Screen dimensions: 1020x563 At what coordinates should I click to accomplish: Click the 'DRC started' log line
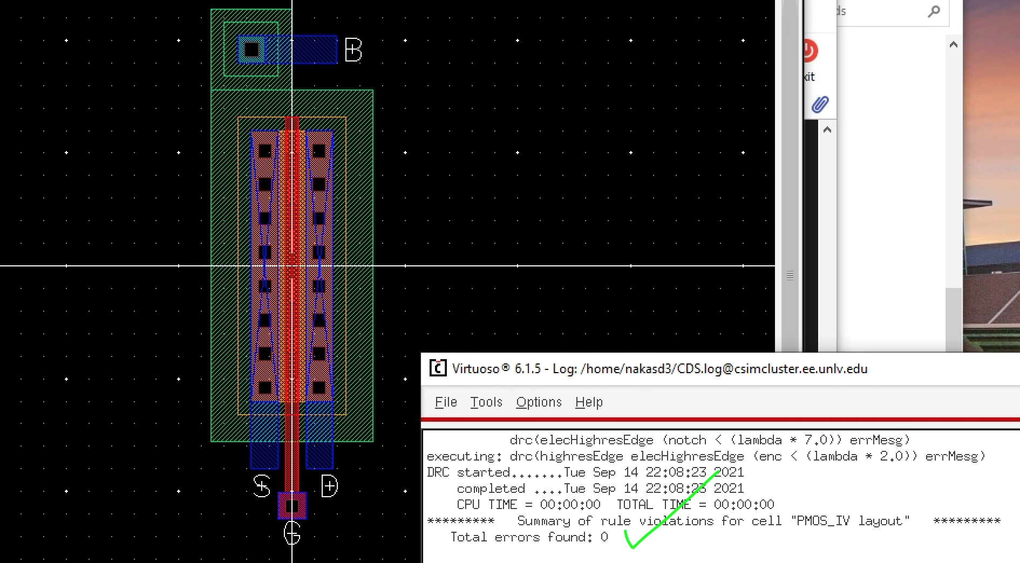click(585, 472)
